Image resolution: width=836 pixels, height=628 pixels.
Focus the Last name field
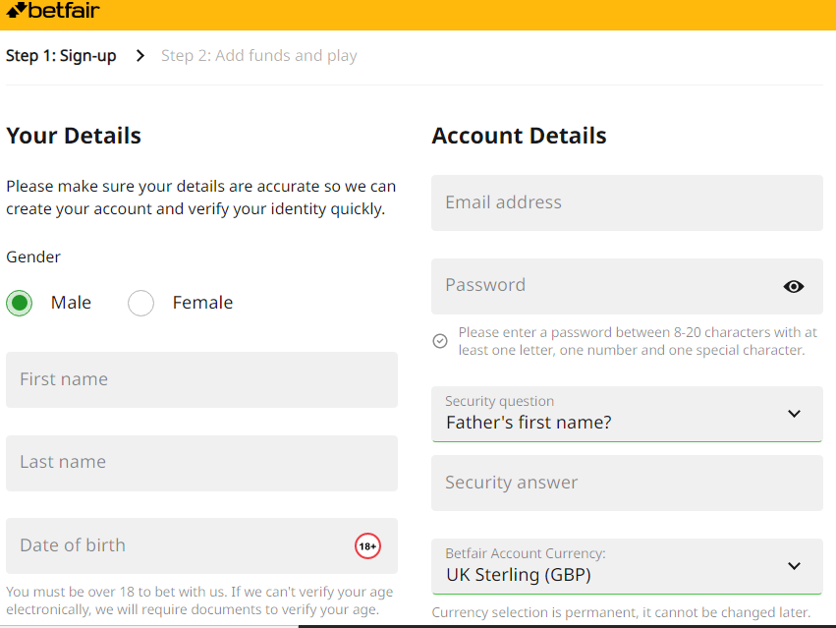[x=201, y=463]
